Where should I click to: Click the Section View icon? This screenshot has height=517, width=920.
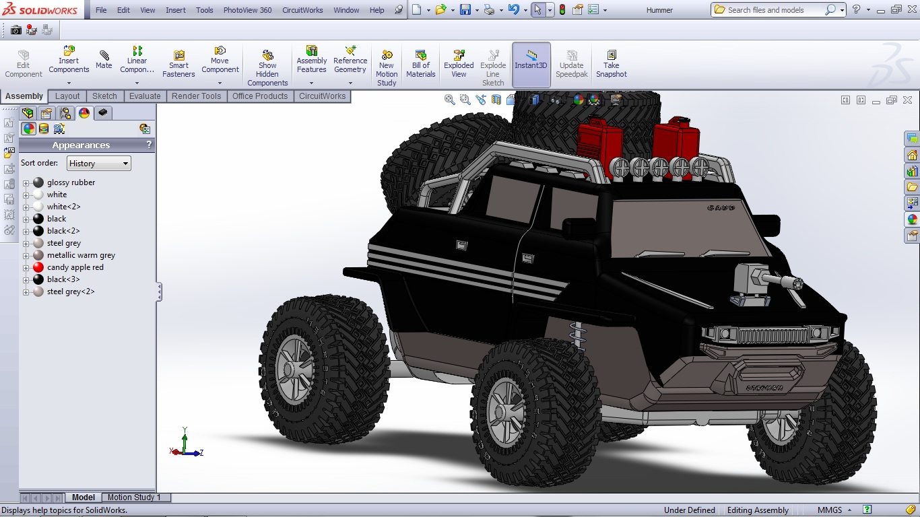(x=496, y=100)
